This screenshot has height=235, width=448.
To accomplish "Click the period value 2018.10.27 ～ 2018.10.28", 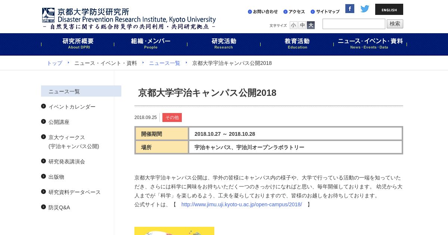I will 225,134.
